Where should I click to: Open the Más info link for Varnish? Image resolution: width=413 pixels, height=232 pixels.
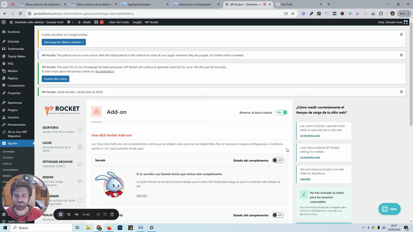[x=142, y=196]
